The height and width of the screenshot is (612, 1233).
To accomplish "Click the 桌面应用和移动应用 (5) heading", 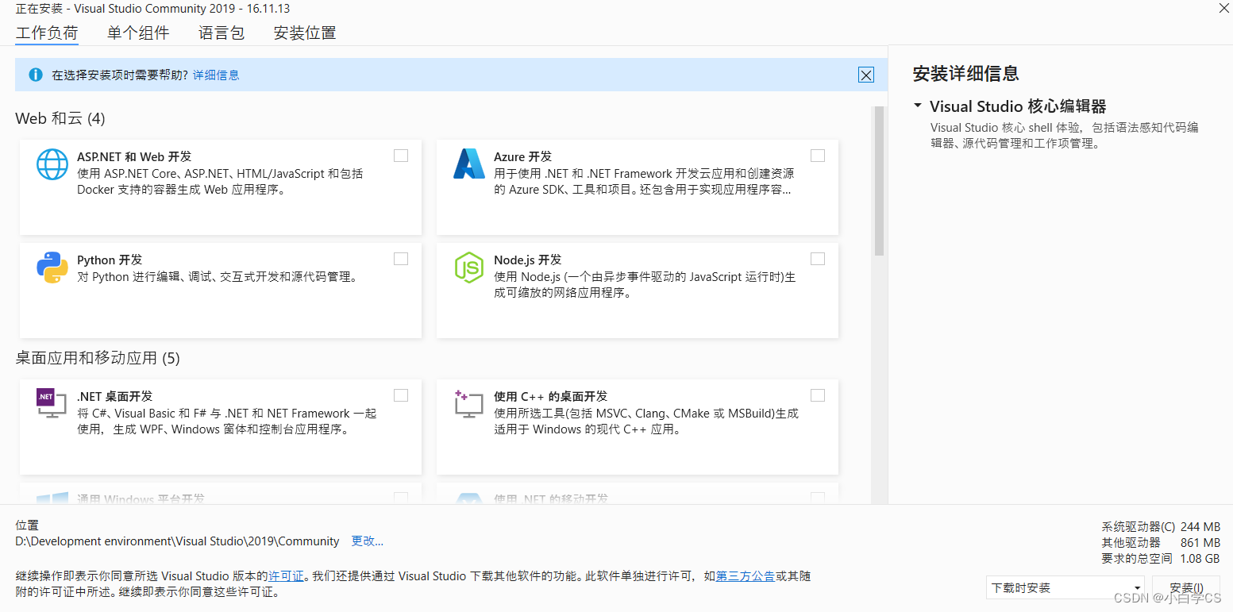I will pos(98,359).
